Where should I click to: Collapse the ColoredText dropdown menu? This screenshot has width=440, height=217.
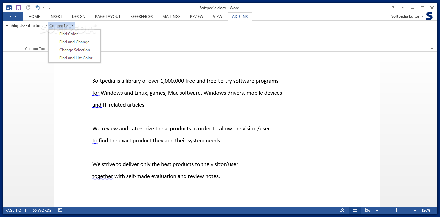point(61,26)
